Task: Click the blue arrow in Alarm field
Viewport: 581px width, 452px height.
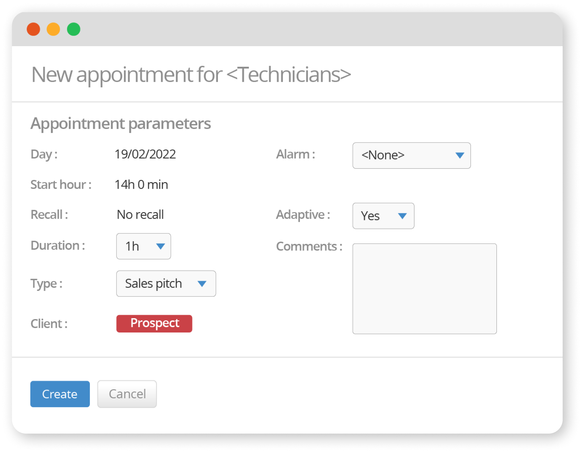Action: tap(460, 155)
